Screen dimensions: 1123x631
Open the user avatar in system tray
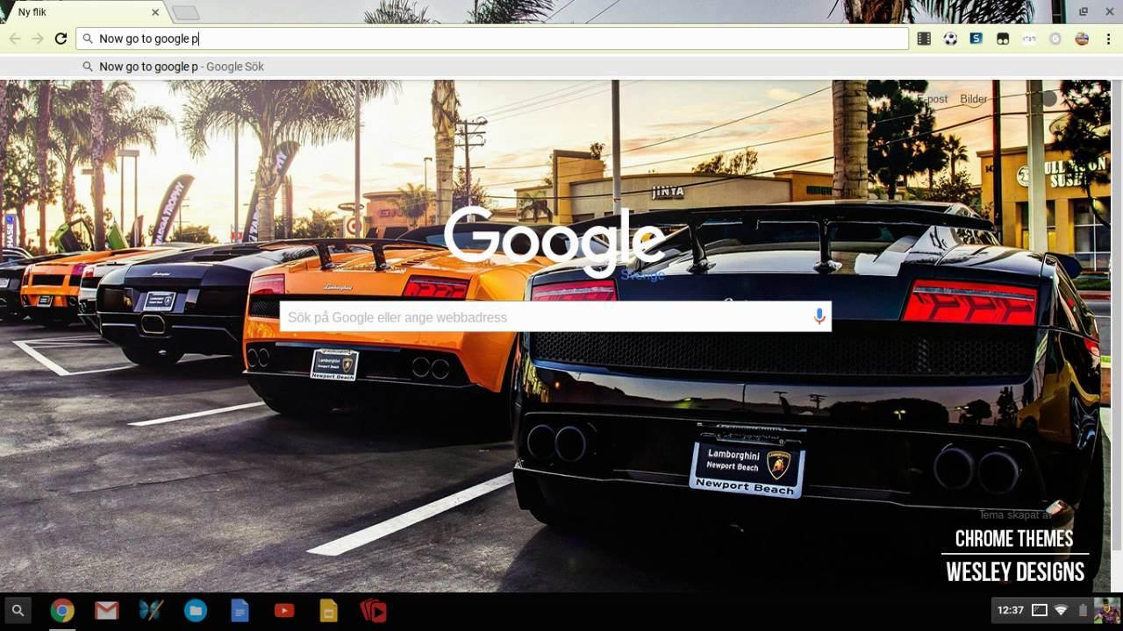[x=1107, y=610]
